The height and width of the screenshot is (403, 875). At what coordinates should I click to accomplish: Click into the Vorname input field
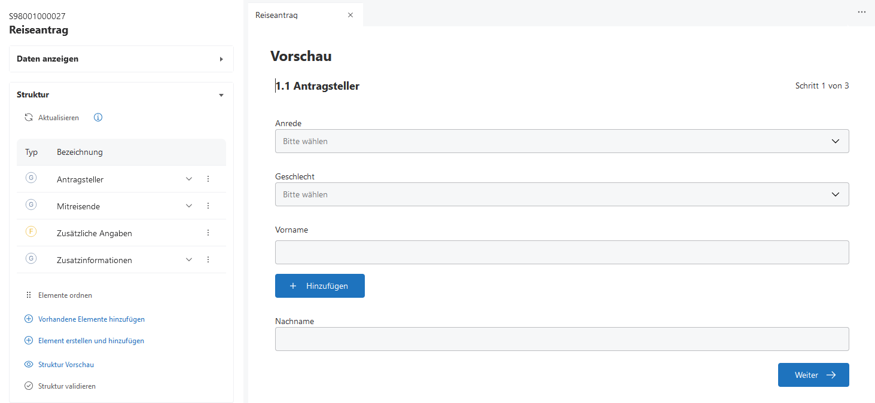tap(562, 252)
